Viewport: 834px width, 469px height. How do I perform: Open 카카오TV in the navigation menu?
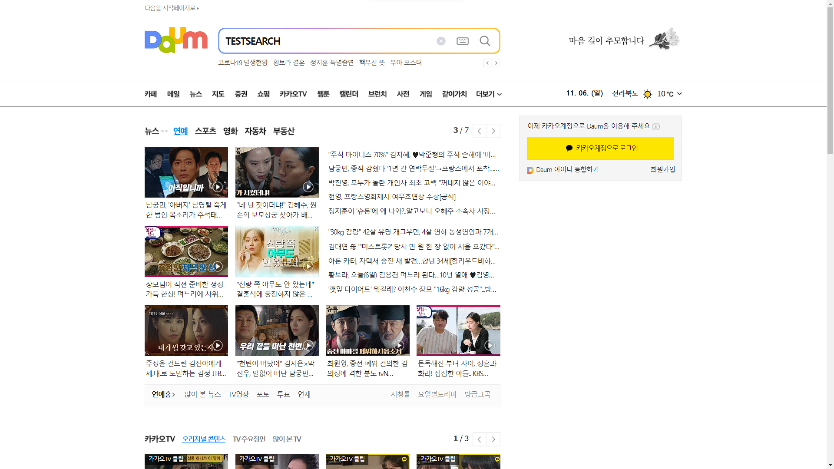pos(293,94)
